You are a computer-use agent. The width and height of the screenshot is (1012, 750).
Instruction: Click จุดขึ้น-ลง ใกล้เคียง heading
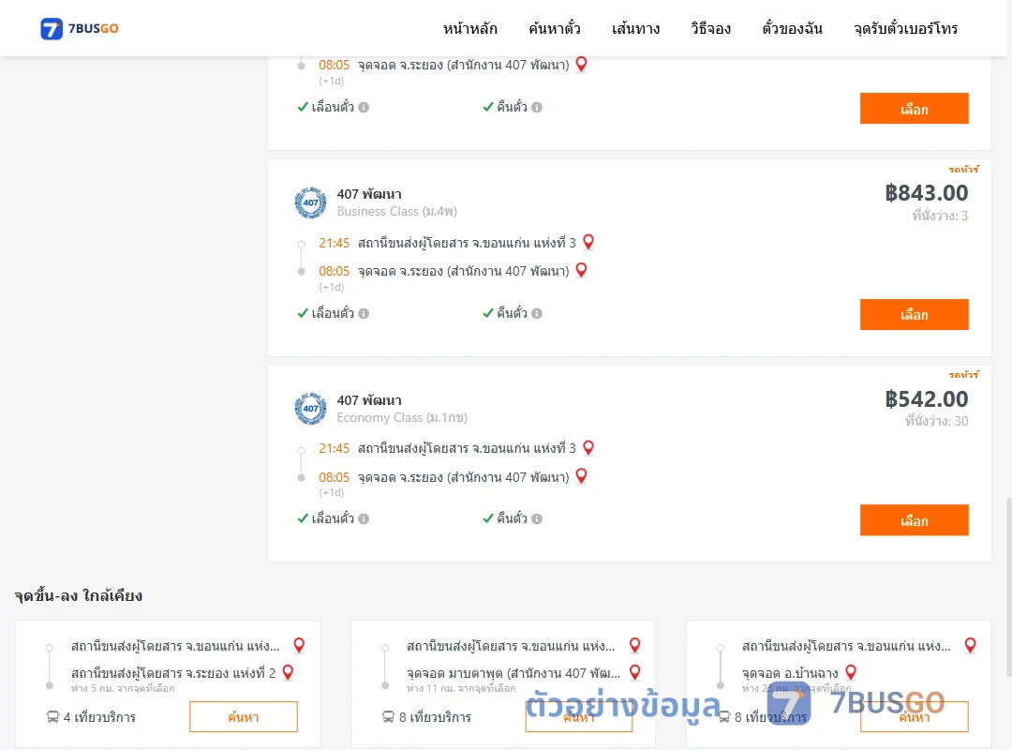78,595
